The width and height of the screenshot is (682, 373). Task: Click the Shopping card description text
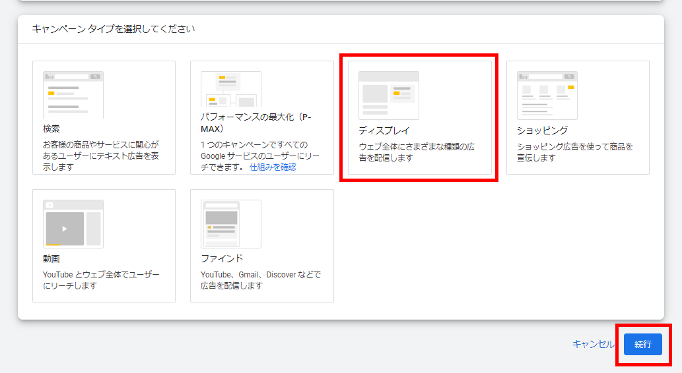coord(574,152)
